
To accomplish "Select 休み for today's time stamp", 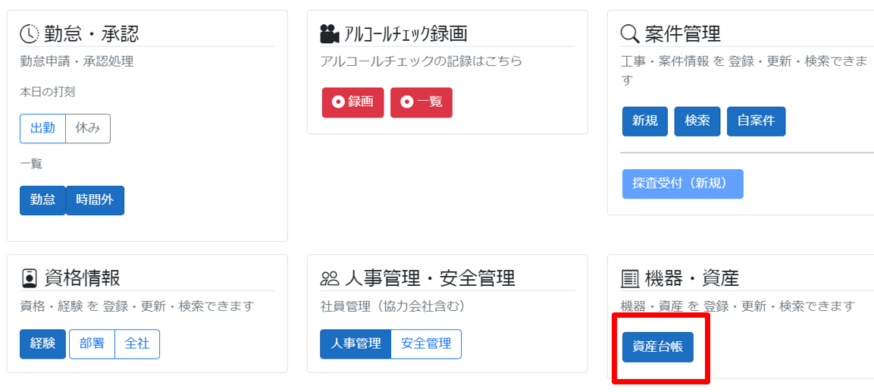I will (x=88, y=129).
